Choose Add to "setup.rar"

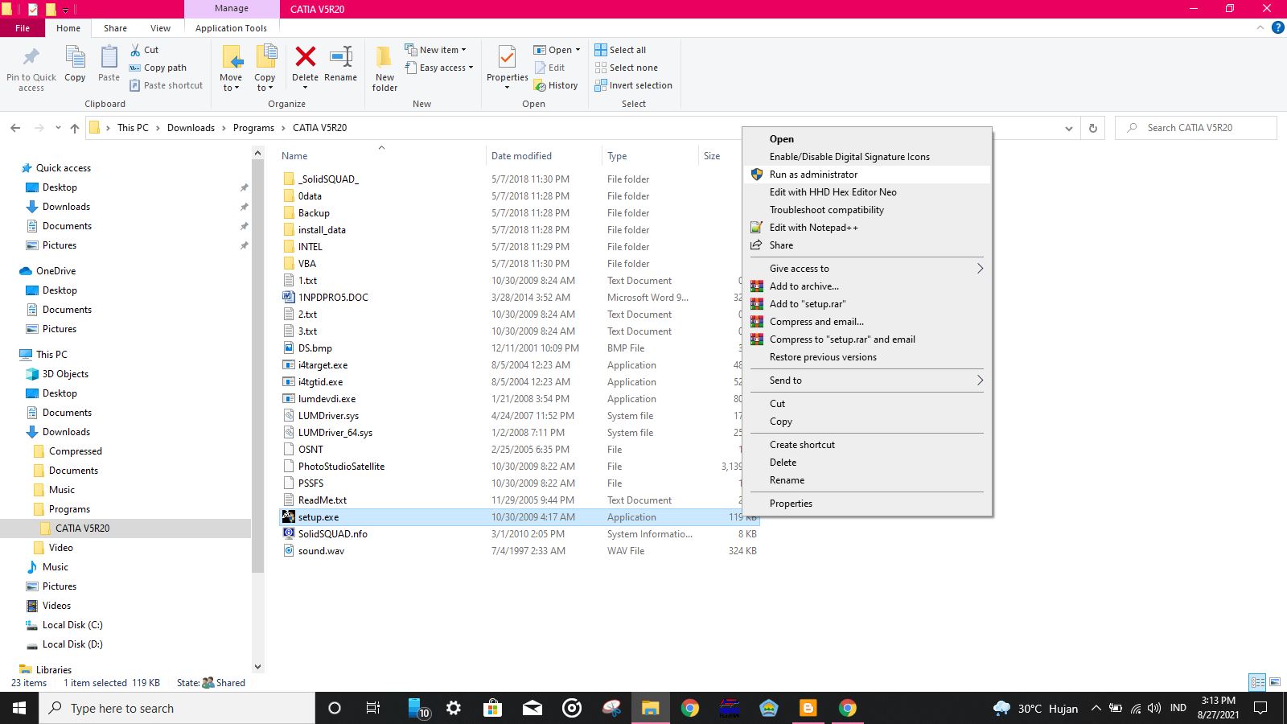[x=867, y=304]
